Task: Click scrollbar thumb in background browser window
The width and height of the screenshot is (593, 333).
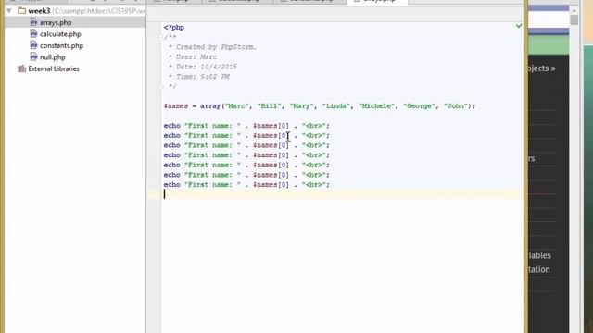Action: point(574,19)
